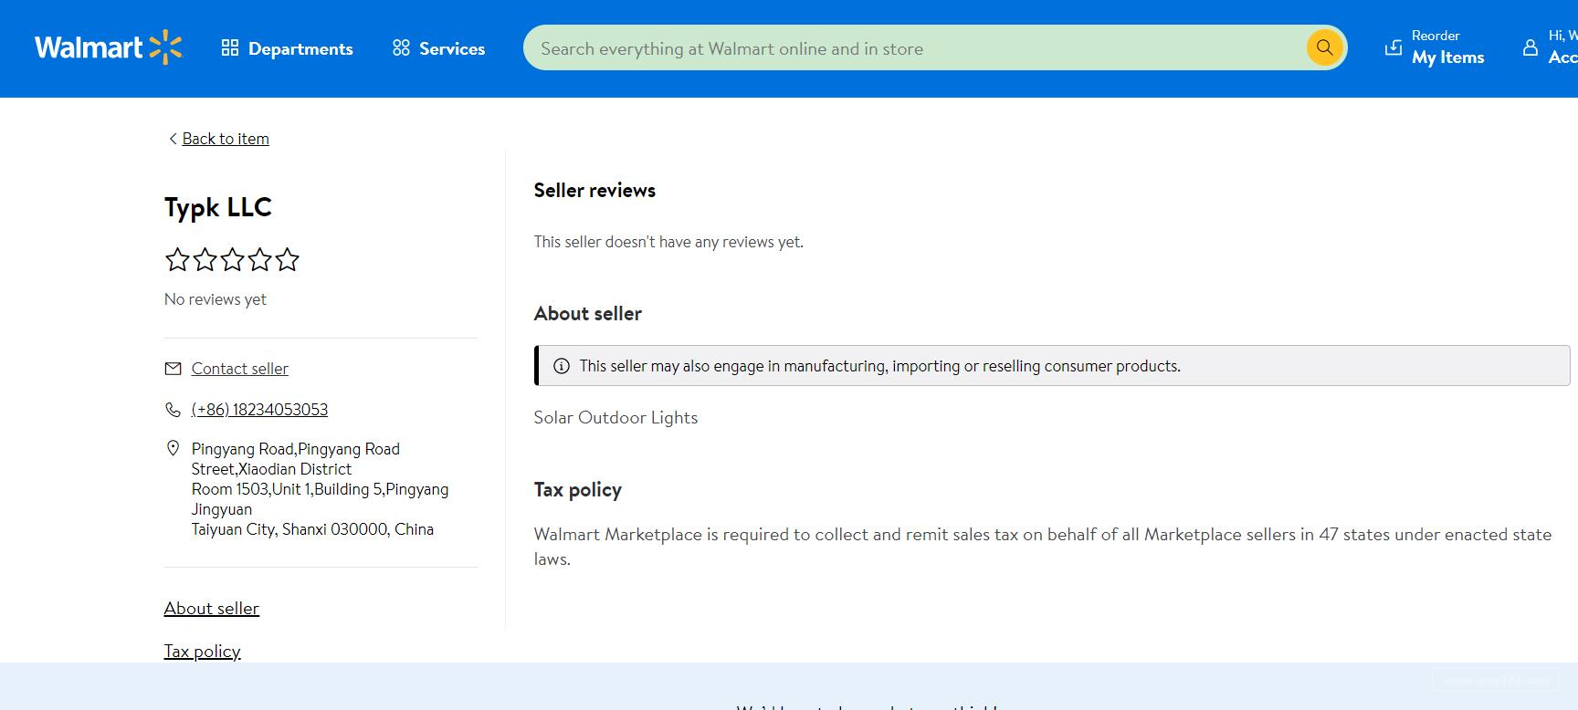Open the Services icon
Viewport: 1578px width, 710px height.
401,47
